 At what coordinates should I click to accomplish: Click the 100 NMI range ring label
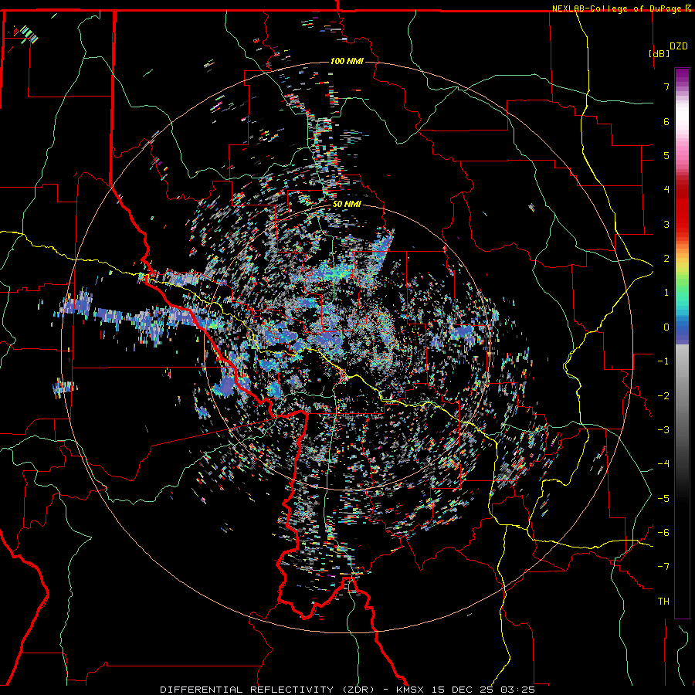coord(347,61)
